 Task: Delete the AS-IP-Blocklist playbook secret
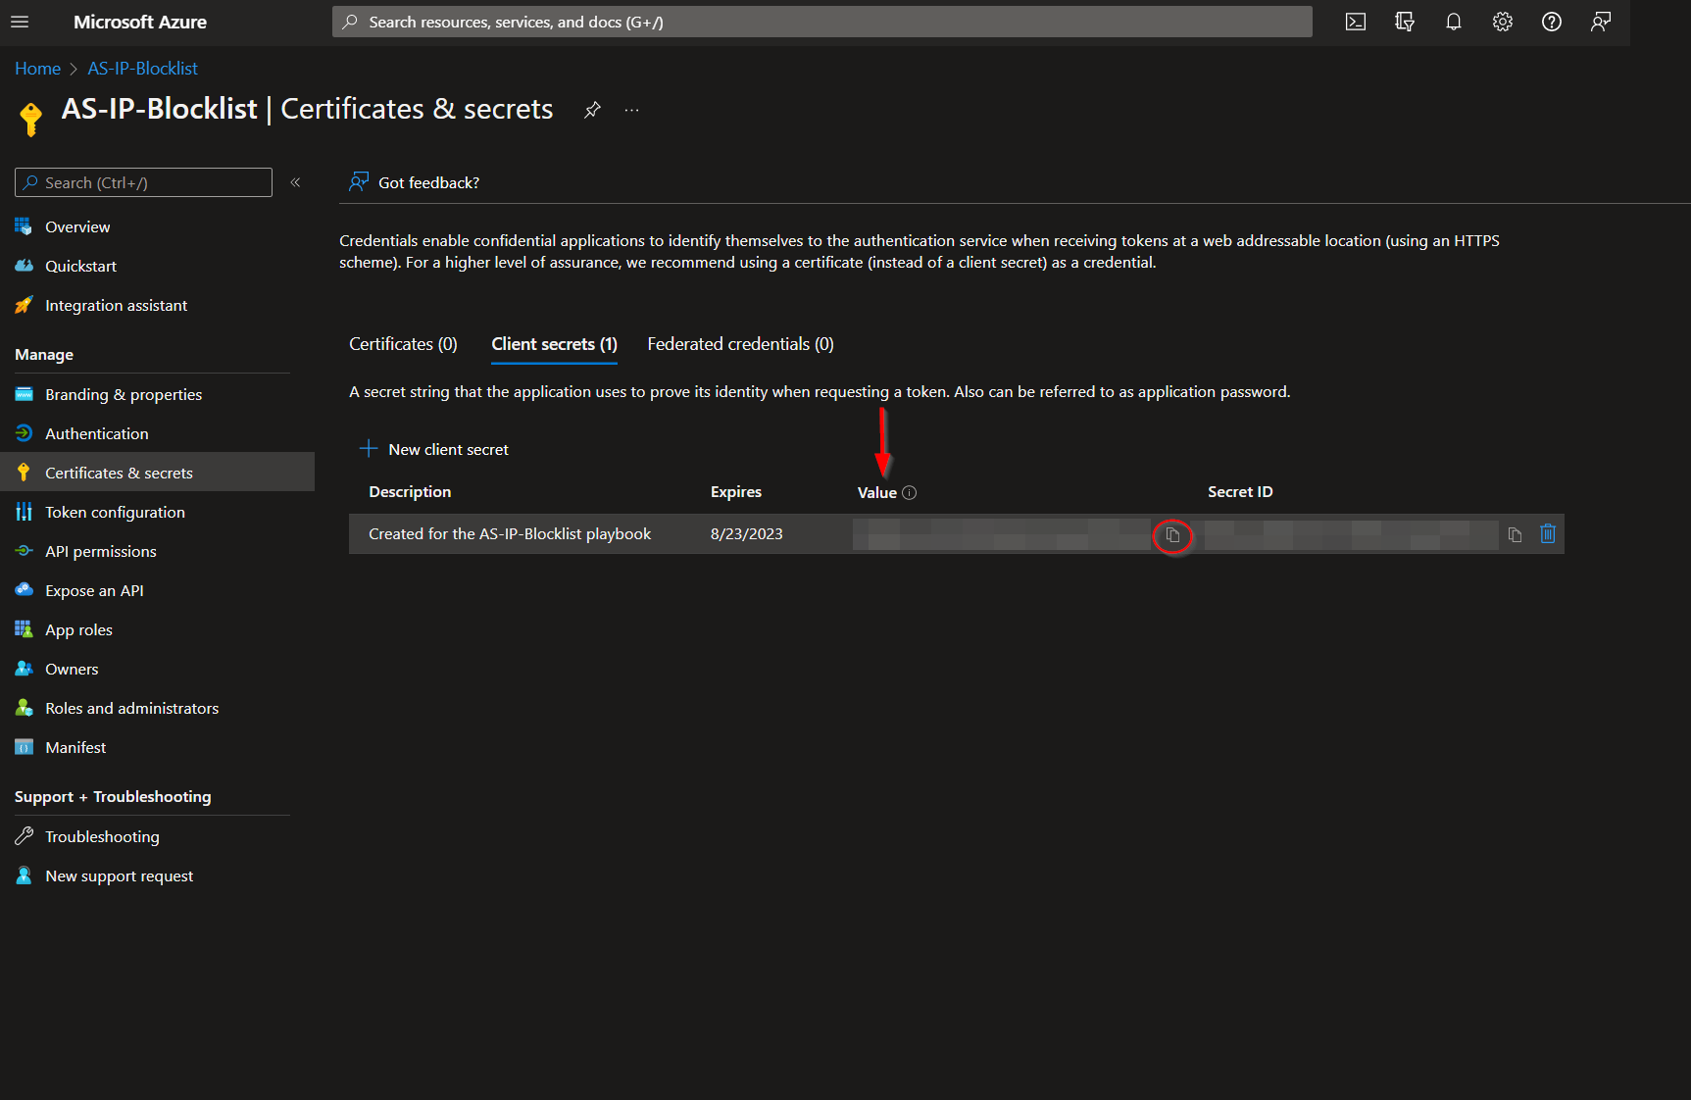tap(1548, 533)
